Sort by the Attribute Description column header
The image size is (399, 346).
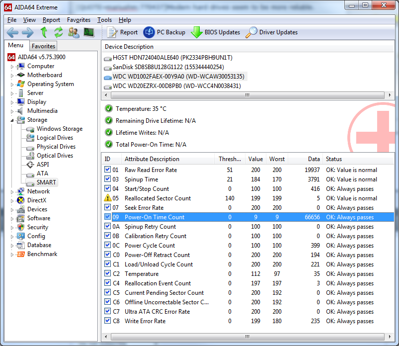point(167,159)
